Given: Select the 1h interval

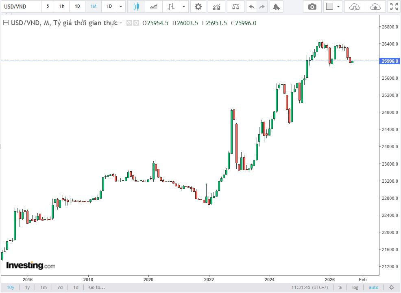Looking at the screenshot, I should 62,6.
